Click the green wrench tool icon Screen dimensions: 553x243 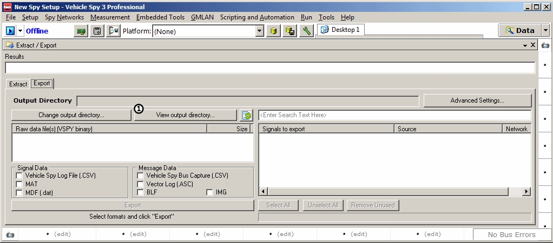pyautogui.click(x=306, y=31)
